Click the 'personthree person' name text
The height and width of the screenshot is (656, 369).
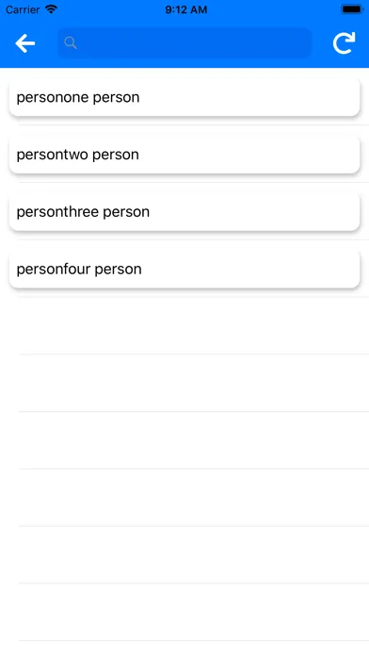83,212
